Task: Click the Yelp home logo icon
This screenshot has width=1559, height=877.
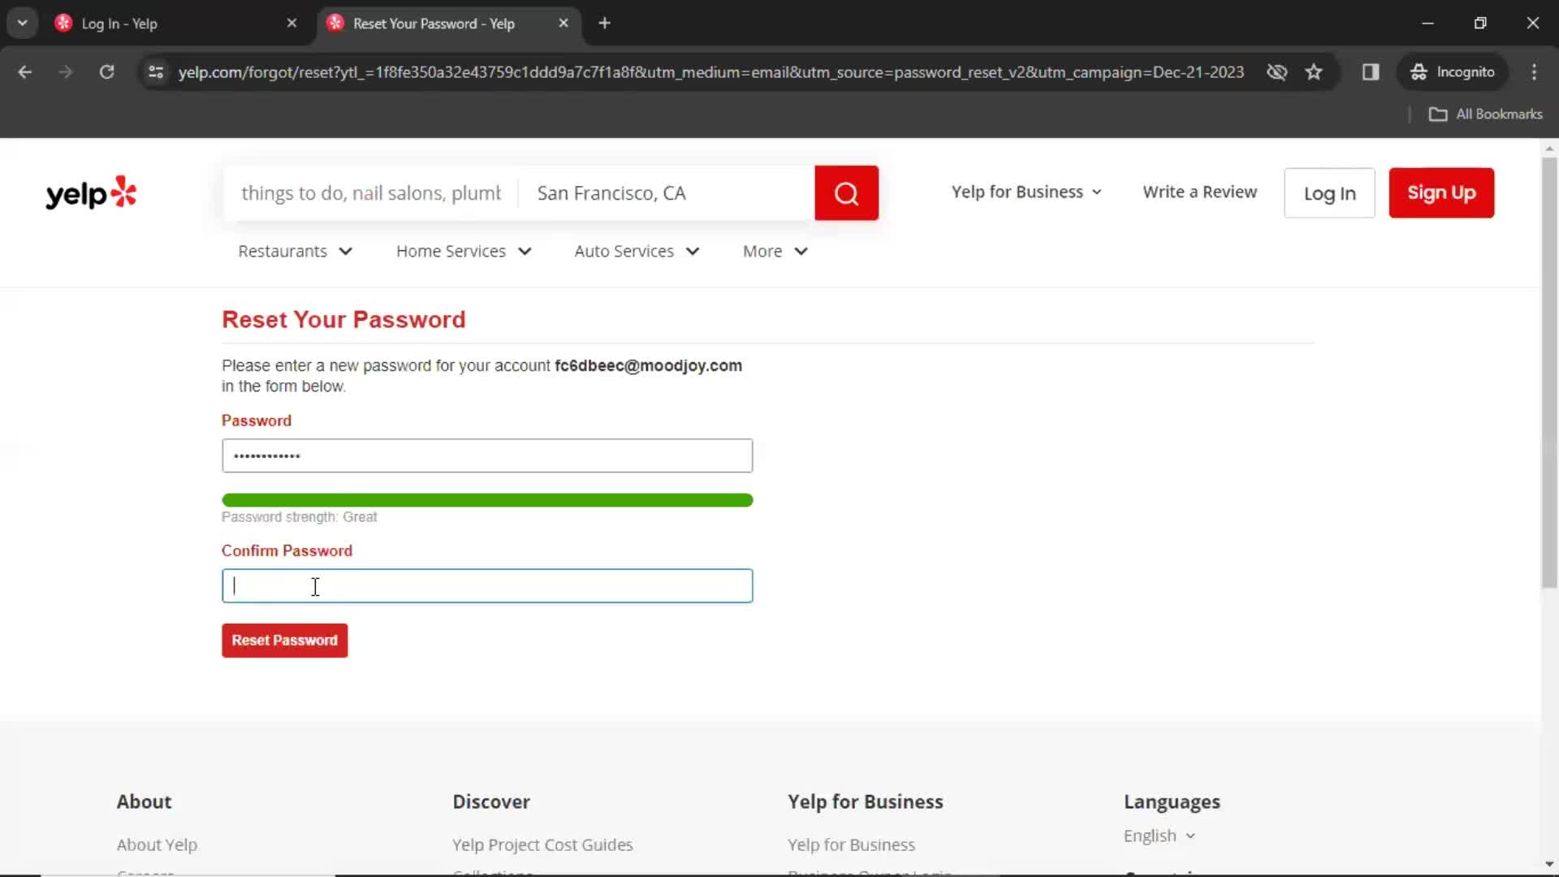Action: pos(90,192)
